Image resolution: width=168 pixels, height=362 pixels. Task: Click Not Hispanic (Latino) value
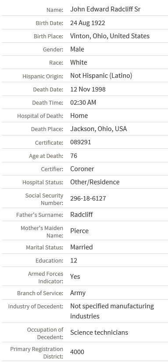point(101,76)
